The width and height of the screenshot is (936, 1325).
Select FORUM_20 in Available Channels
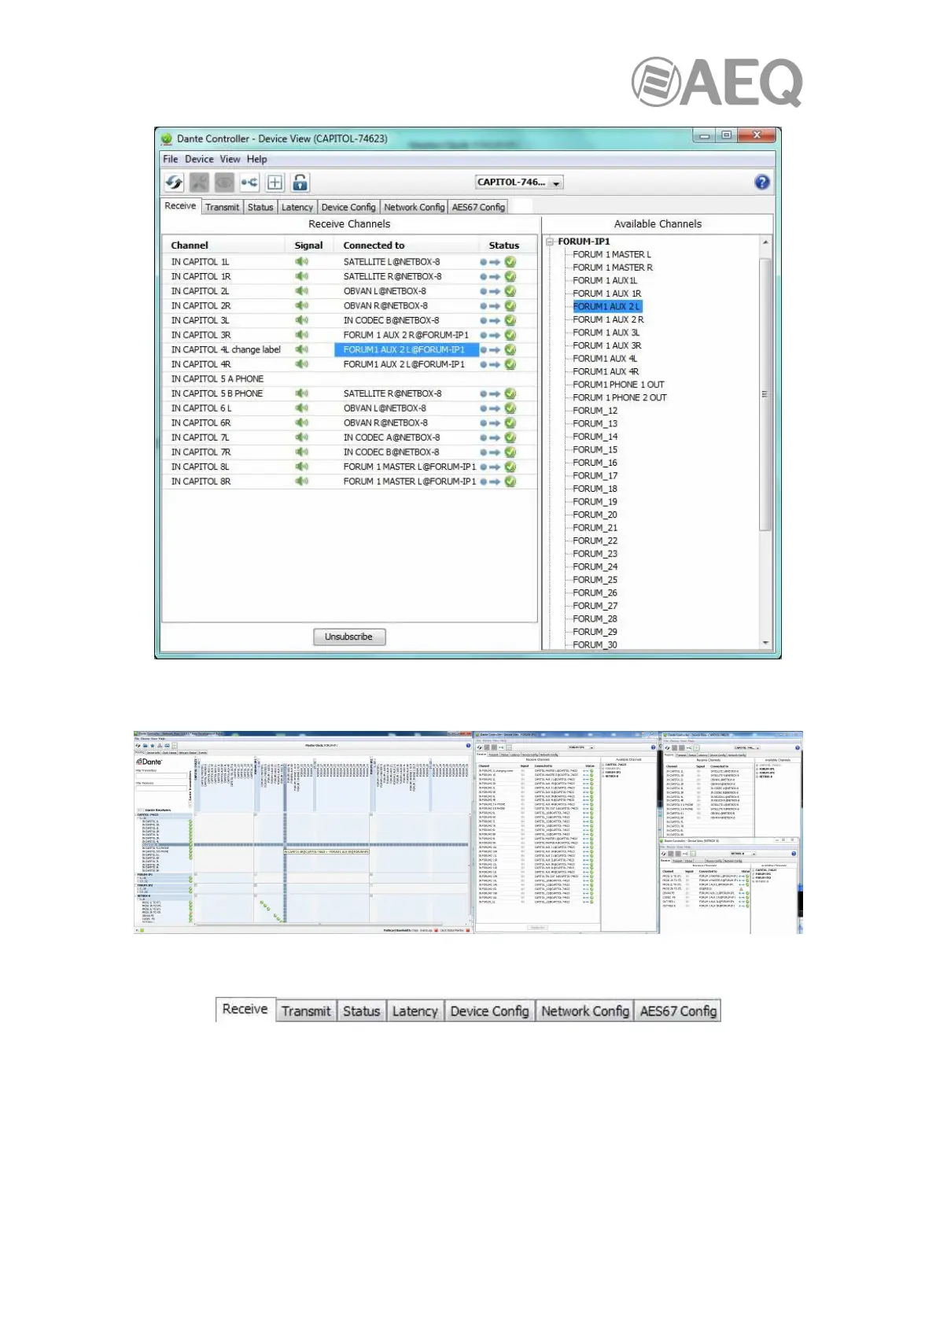pos(595,515)
